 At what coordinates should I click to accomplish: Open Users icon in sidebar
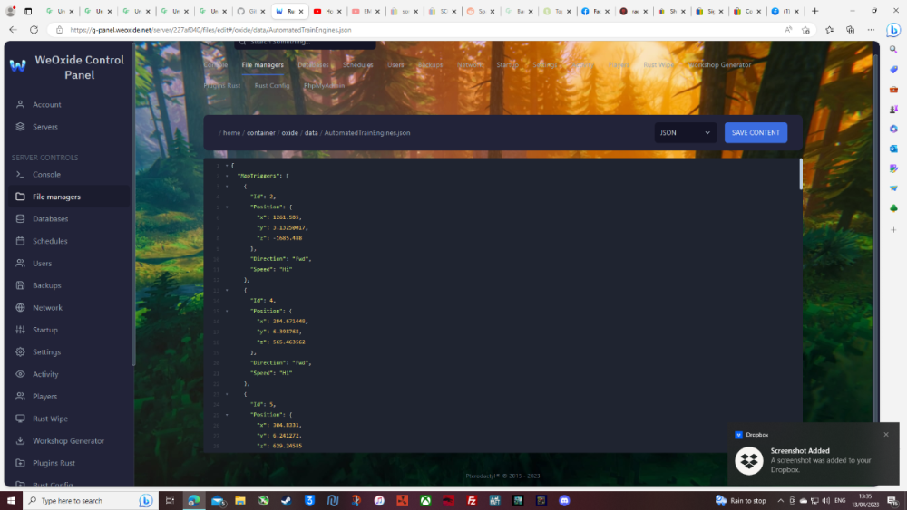pyautogui.click(x=20, y=264)
